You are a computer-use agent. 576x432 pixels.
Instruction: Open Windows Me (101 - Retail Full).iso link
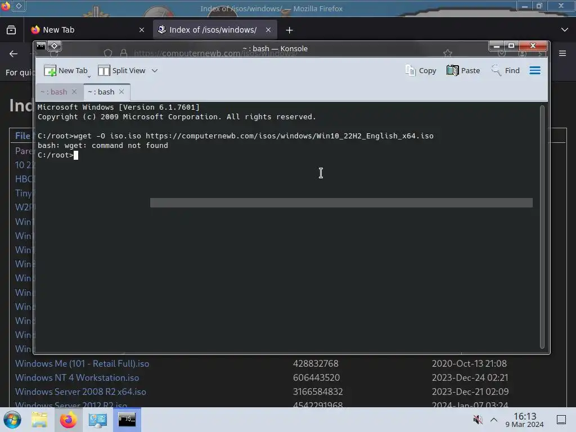[x=82, y=364]
